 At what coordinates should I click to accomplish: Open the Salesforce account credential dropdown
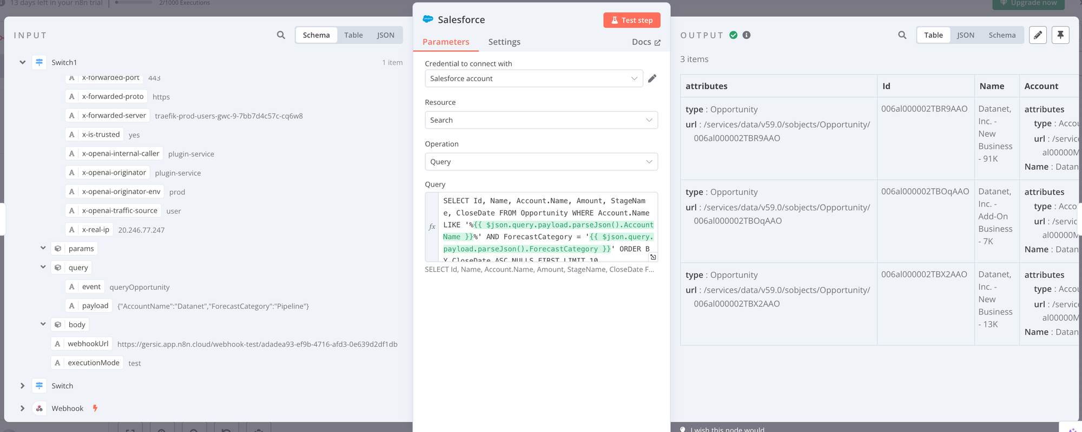[534, 78]
